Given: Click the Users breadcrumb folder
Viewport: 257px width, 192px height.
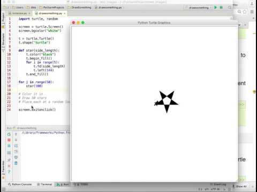Looking at the screenshot, I should tap(18, 7).
